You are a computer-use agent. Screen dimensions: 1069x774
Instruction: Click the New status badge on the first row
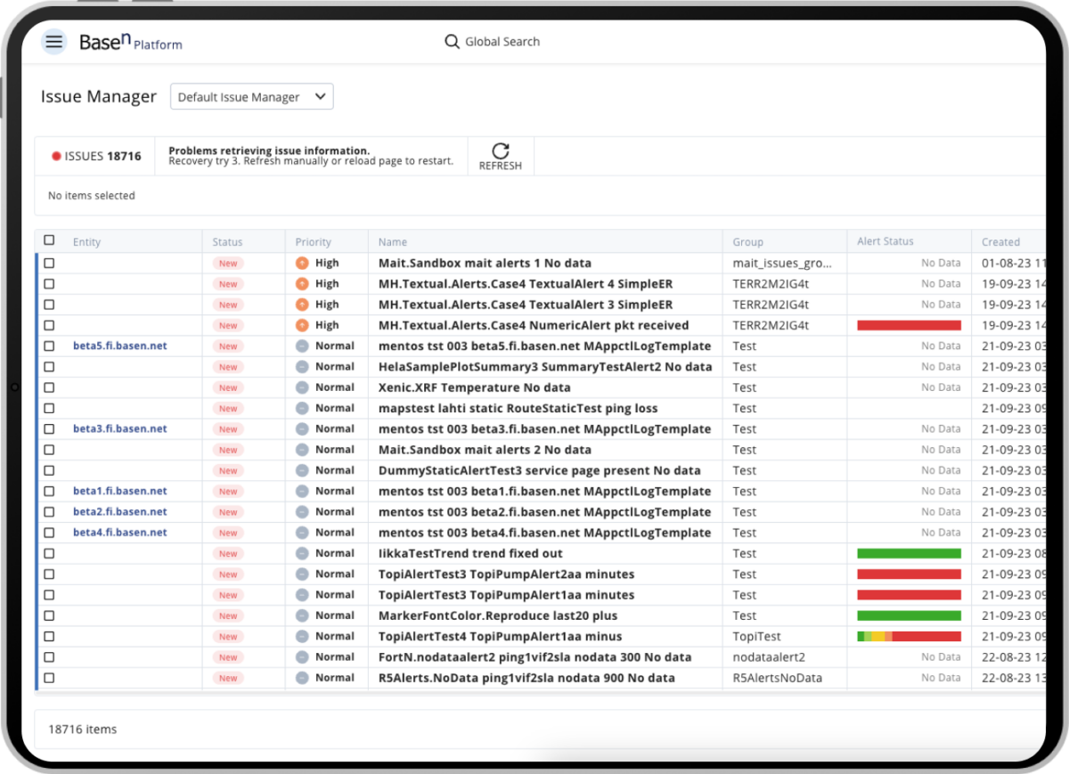pos(228,263)
